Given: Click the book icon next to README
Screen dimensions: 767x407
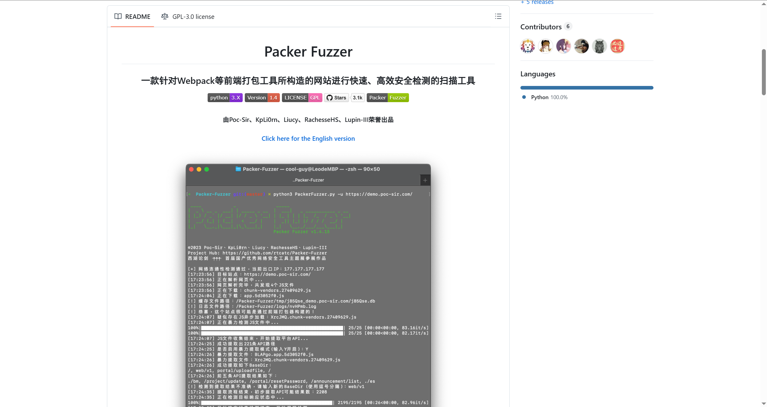Looking at the screenshot, I should click(118, 16).
